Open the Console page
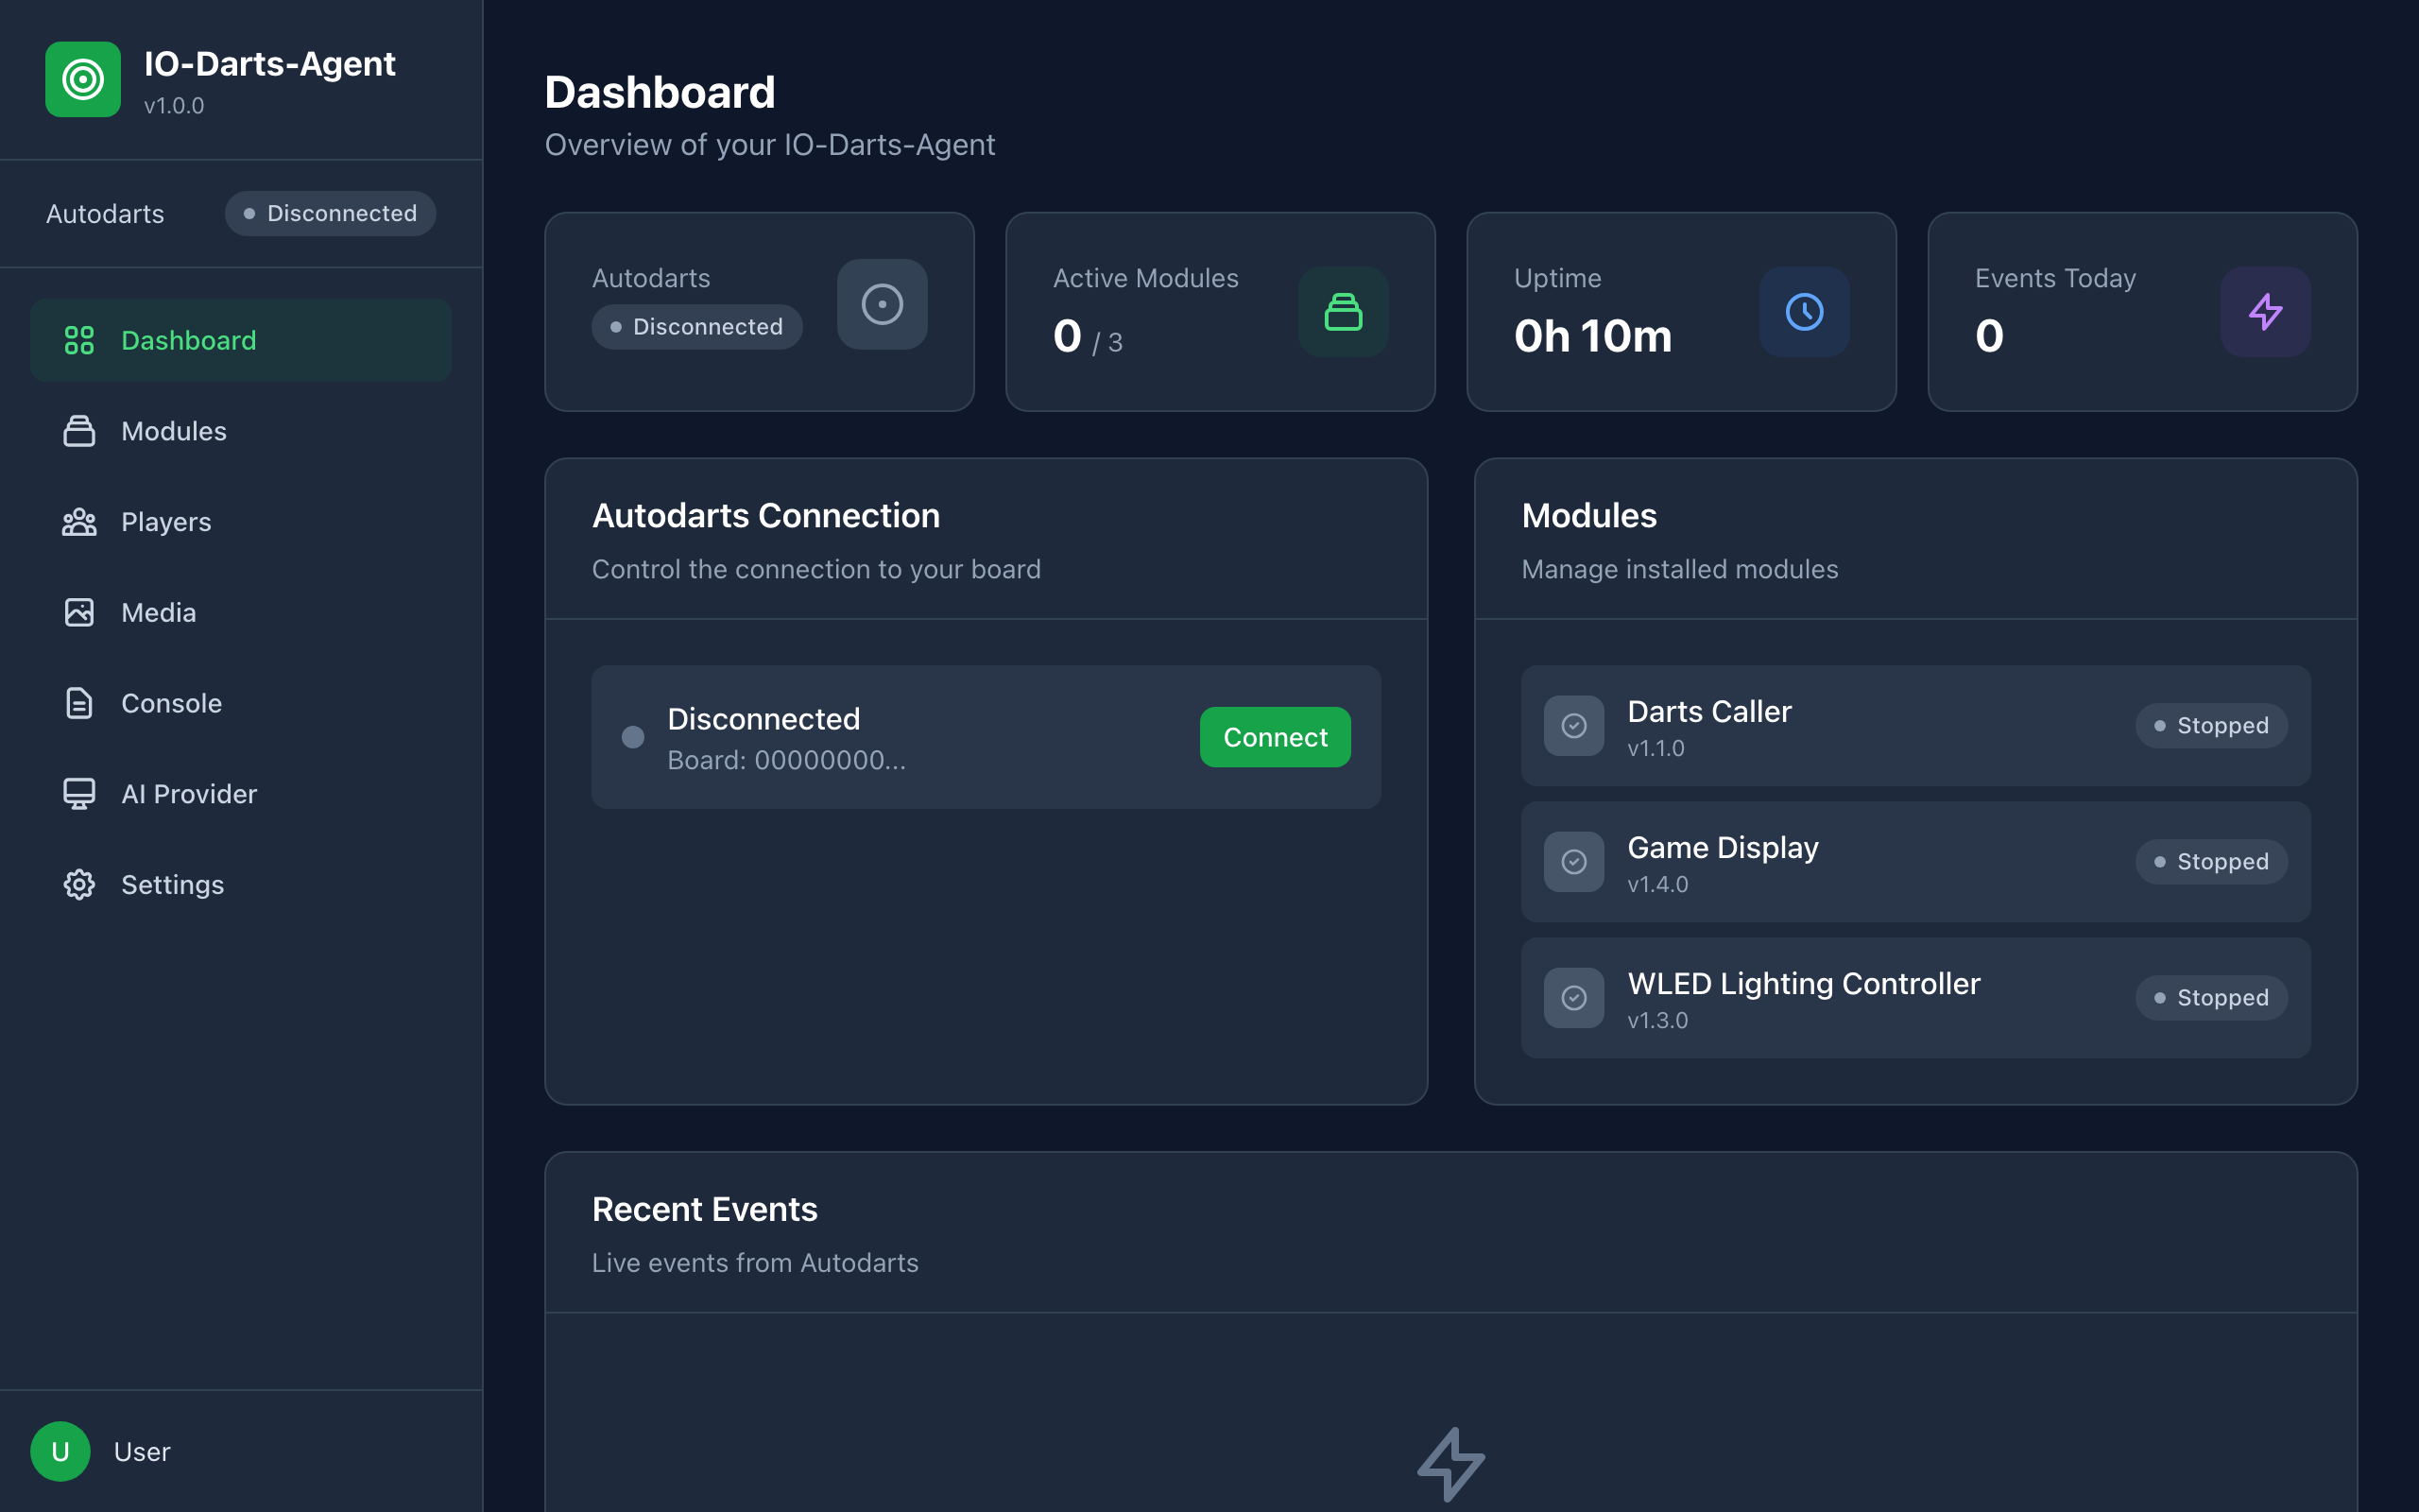This screenshot has width=2419, height=1512. (x=241, y=703)
